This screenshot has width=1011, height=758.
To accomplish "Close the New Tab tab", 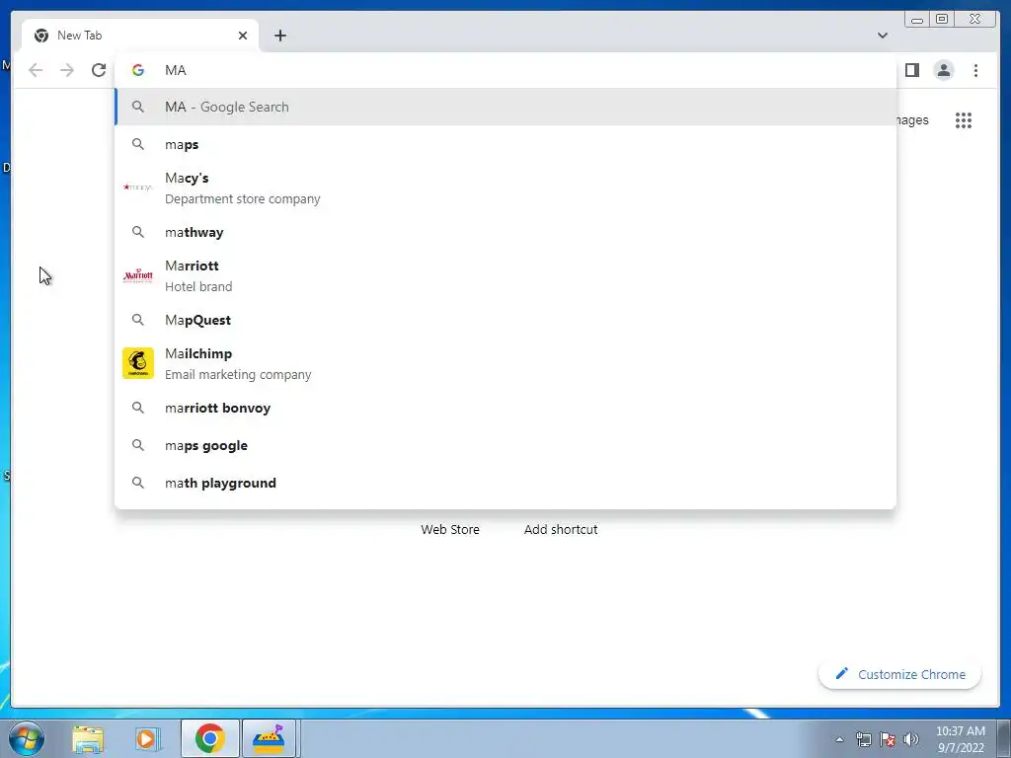I will (243, 36).
